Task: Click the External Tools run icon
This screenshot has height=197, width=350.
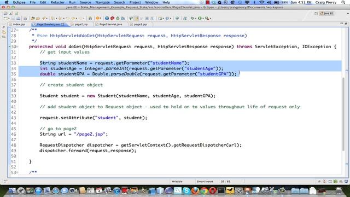Action: [x=207, y=18]
